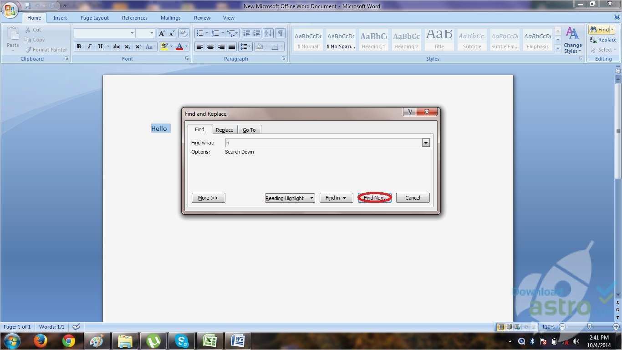Expand the Select dropdown in Editing group
Viewport: 622px width, 350px height.
tap(604, 50)
